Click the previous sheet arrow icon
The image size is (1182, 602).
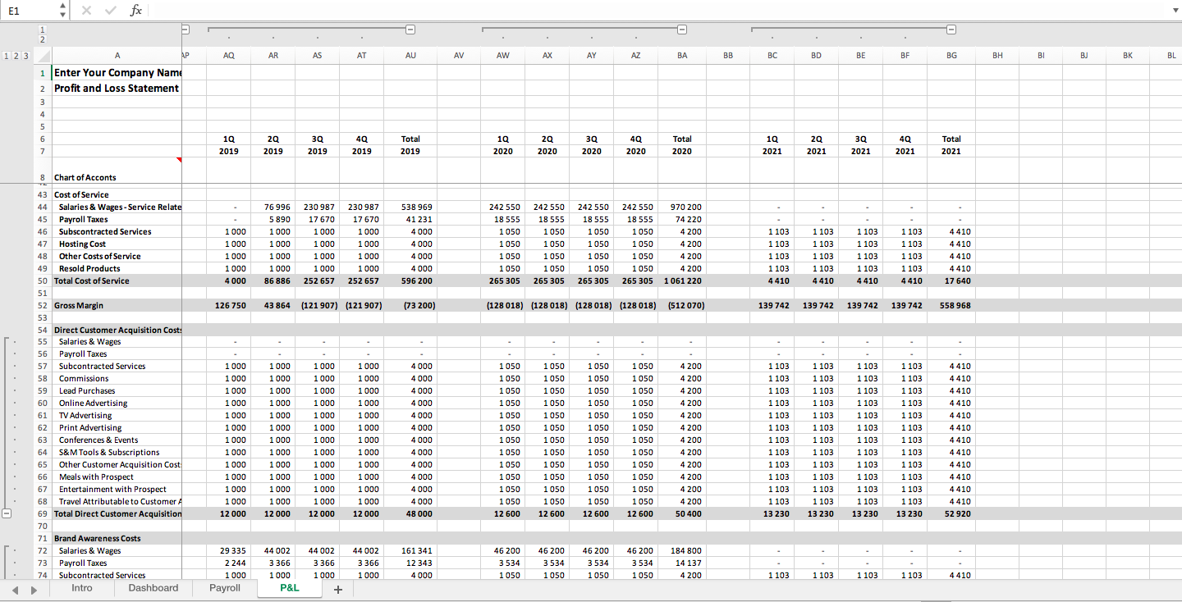click(x=14, y=588)
